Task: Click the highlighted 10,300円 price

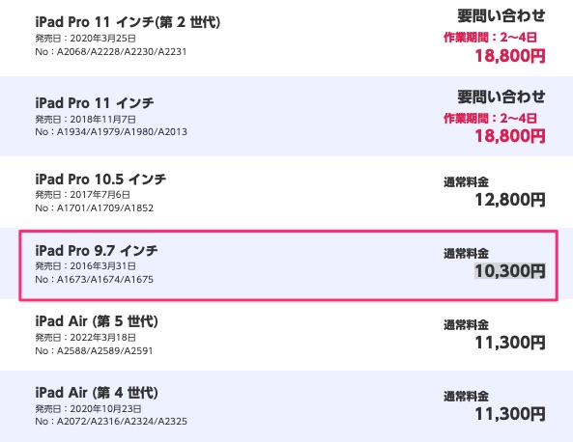Action: click(x=510, y=271)
